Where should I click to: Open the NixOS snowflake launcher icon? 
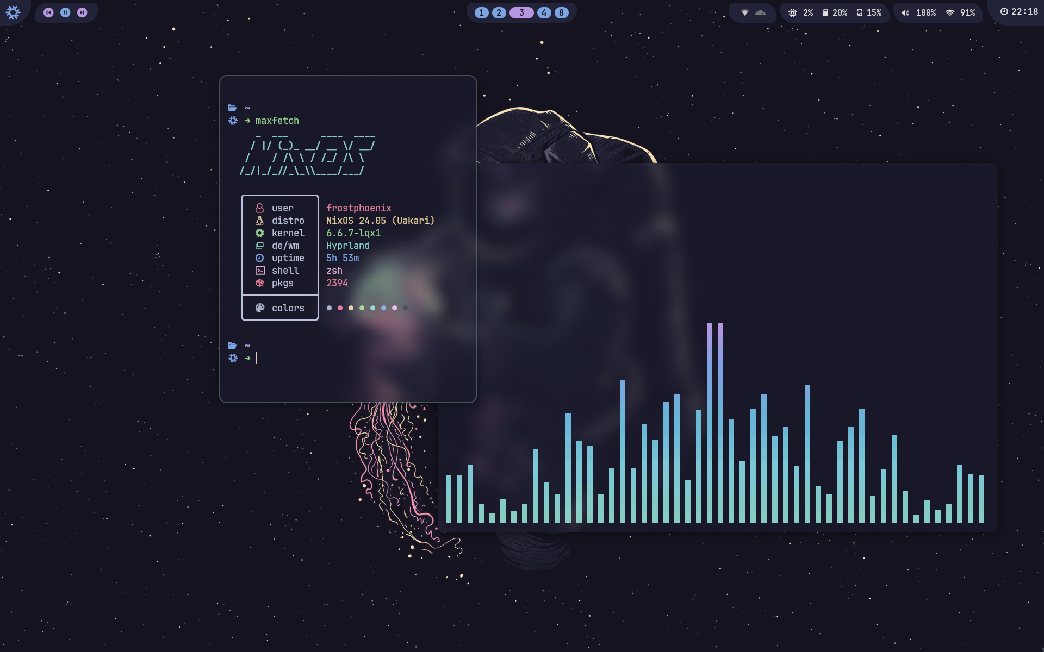pyautogui.click(x=13, y=12)
